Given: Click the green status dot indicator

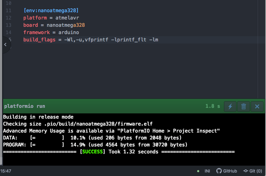Looking at the screenshot, I should click(x=198, y=171).
